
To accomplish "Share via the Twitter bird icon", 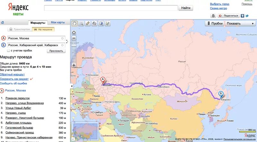I will (247, 16).
